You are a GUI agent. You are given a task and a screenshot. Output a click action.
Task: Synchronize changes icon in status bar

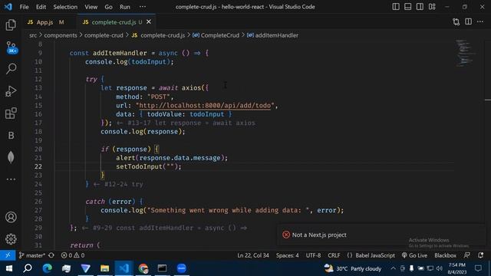(51, 255)
